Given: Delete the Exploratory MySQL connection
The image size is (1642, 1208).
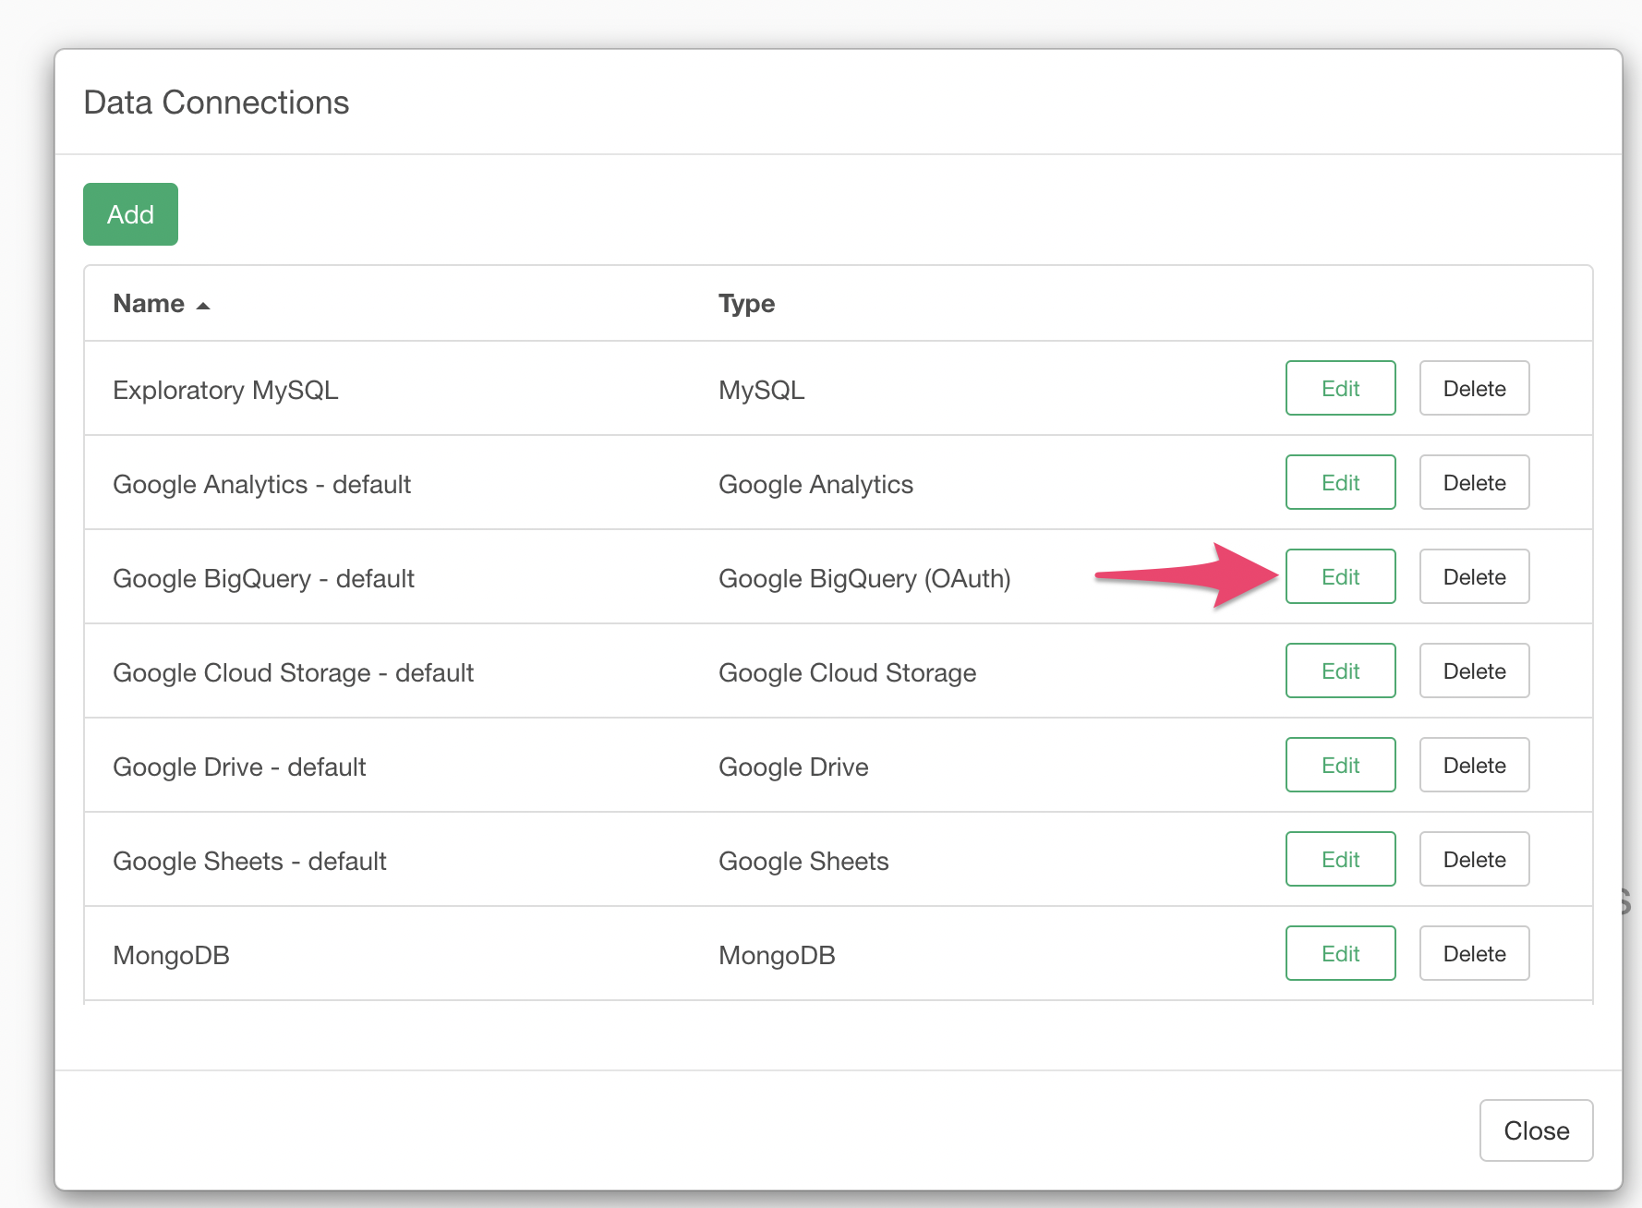Looking at the screenshot, I should pos(1474,389).
